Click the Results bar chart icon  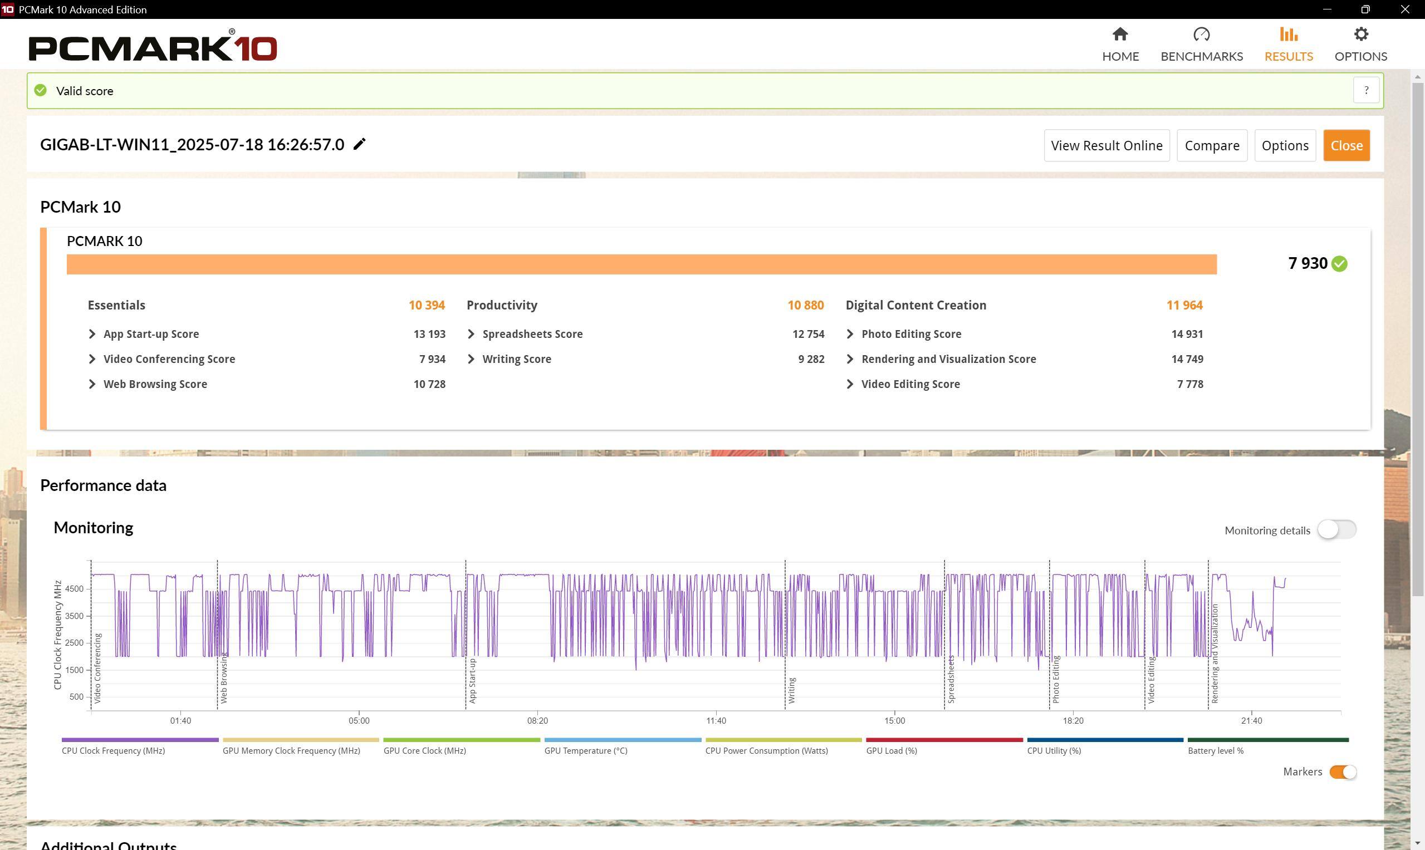(1288, 35)
